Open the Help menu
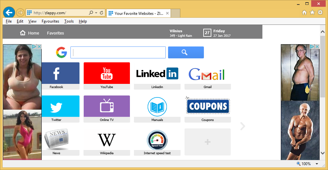Viewport: 328px width, 170px height. [83, 21]
